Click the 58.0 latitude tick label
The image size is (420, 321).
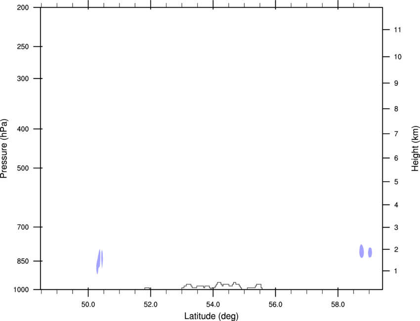(x=338, y=305)
